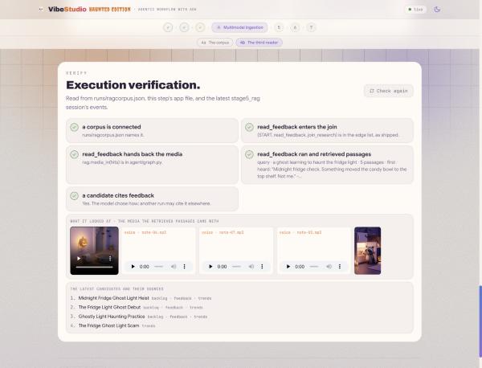
Task: Open the raccoon fridge image thumbnail
Action: click(x=368, y=251)
